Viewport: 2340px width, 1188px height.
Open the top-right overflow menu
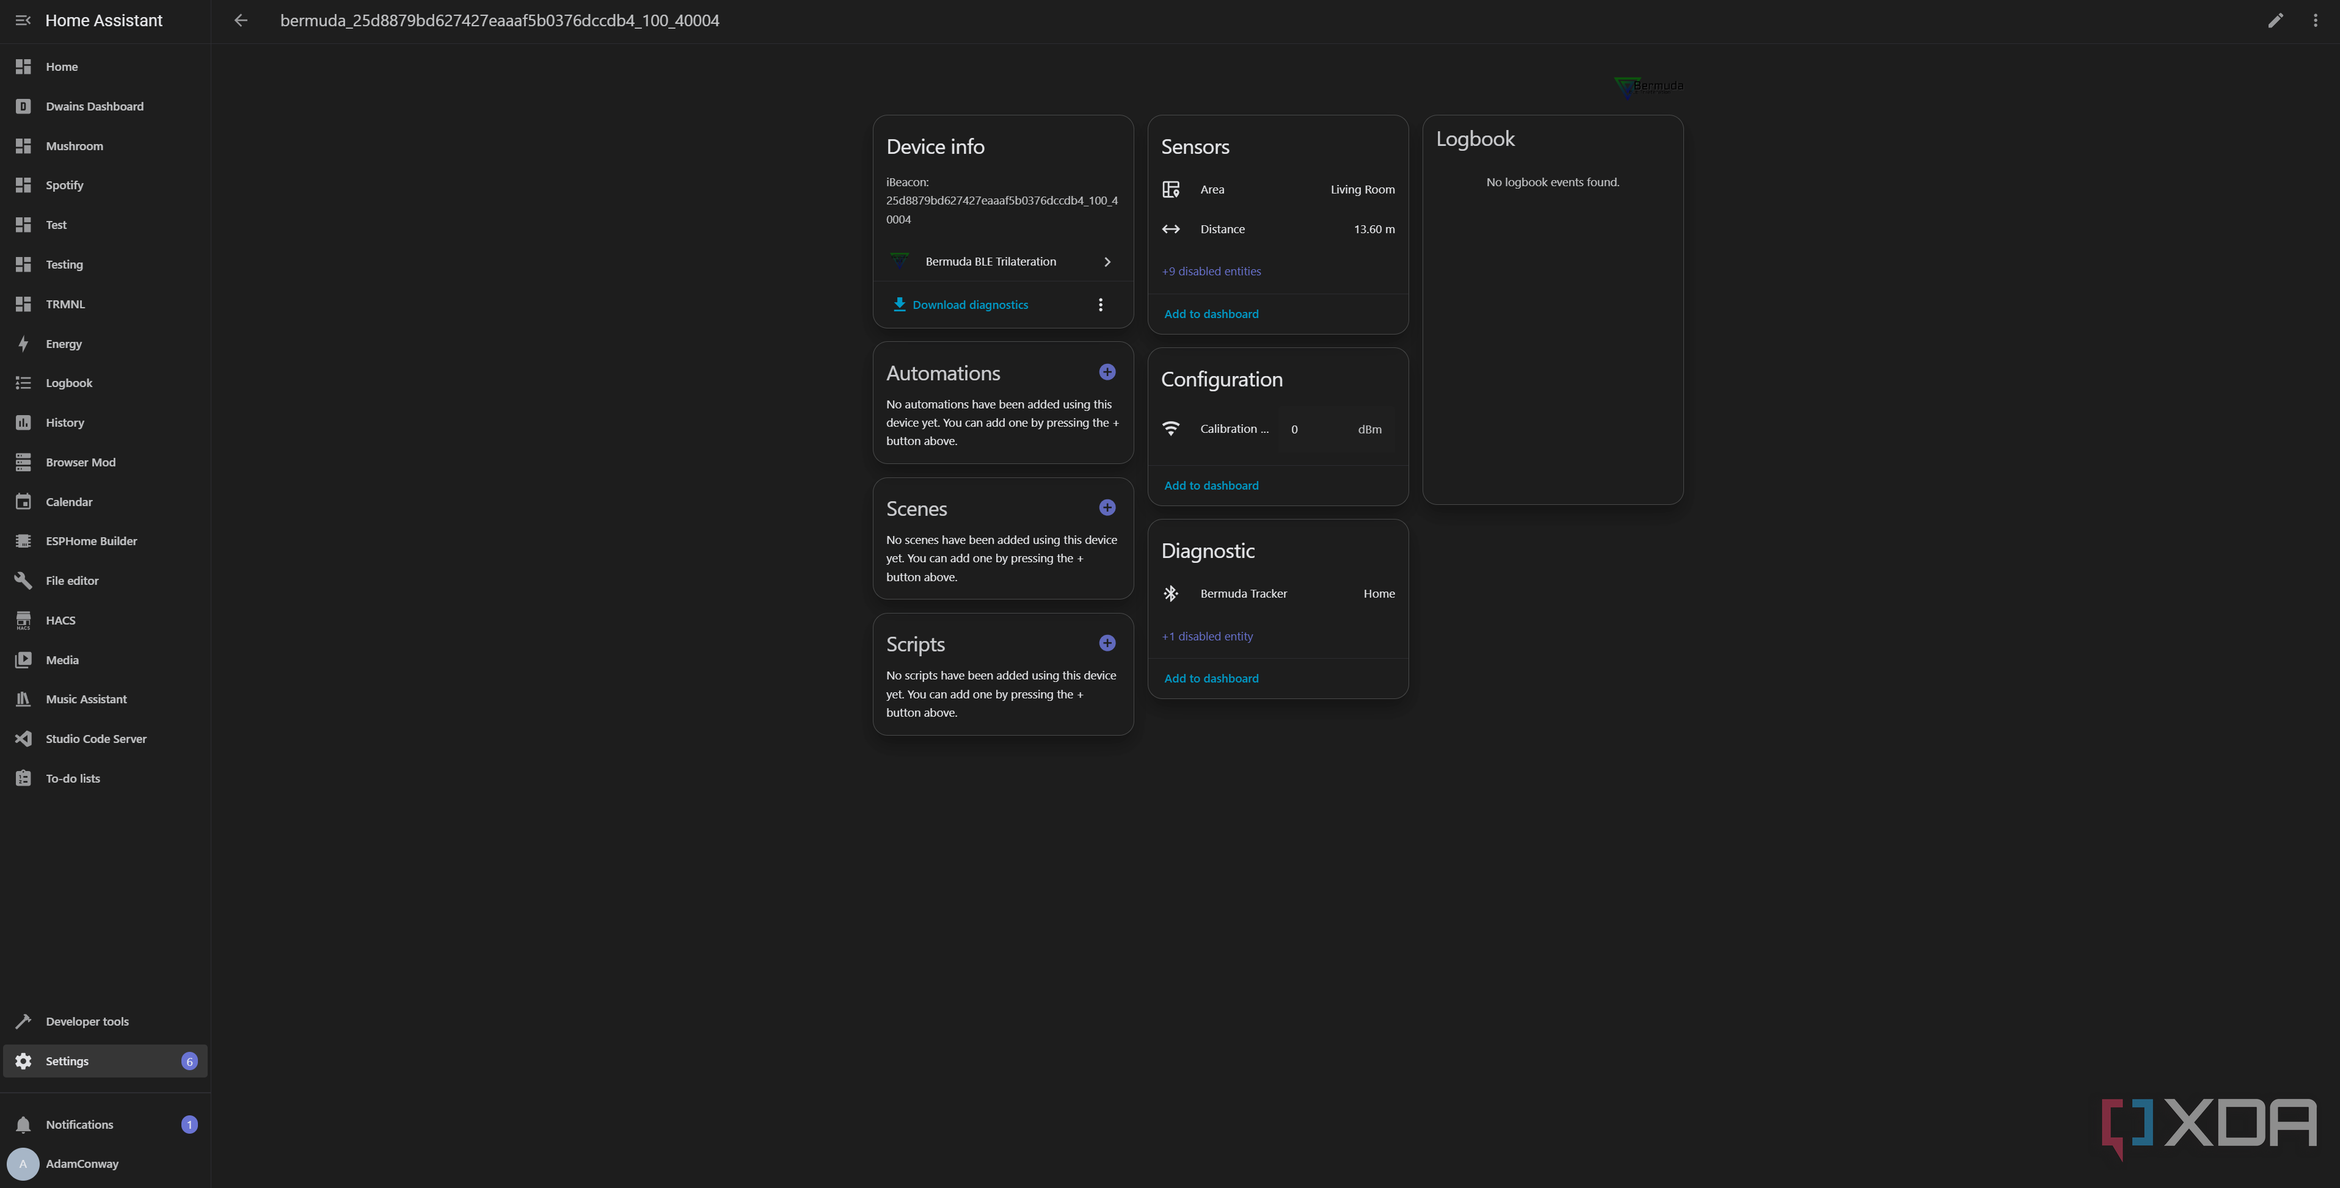[x=2314, y=20]
